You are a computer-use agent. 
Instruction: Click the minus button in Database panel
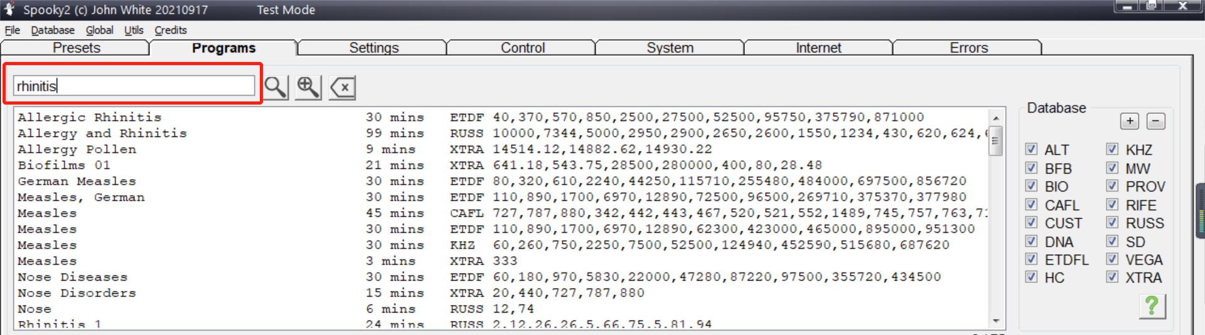tap(1155, 121)
